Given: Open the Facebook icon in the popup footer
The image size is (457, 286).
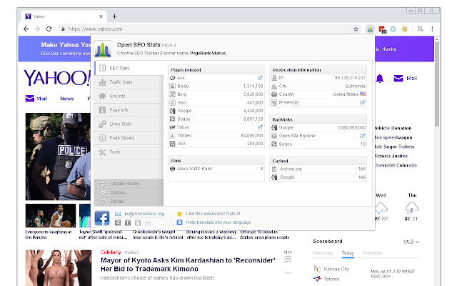Looking at the screenshot, I should pos(102,218).
